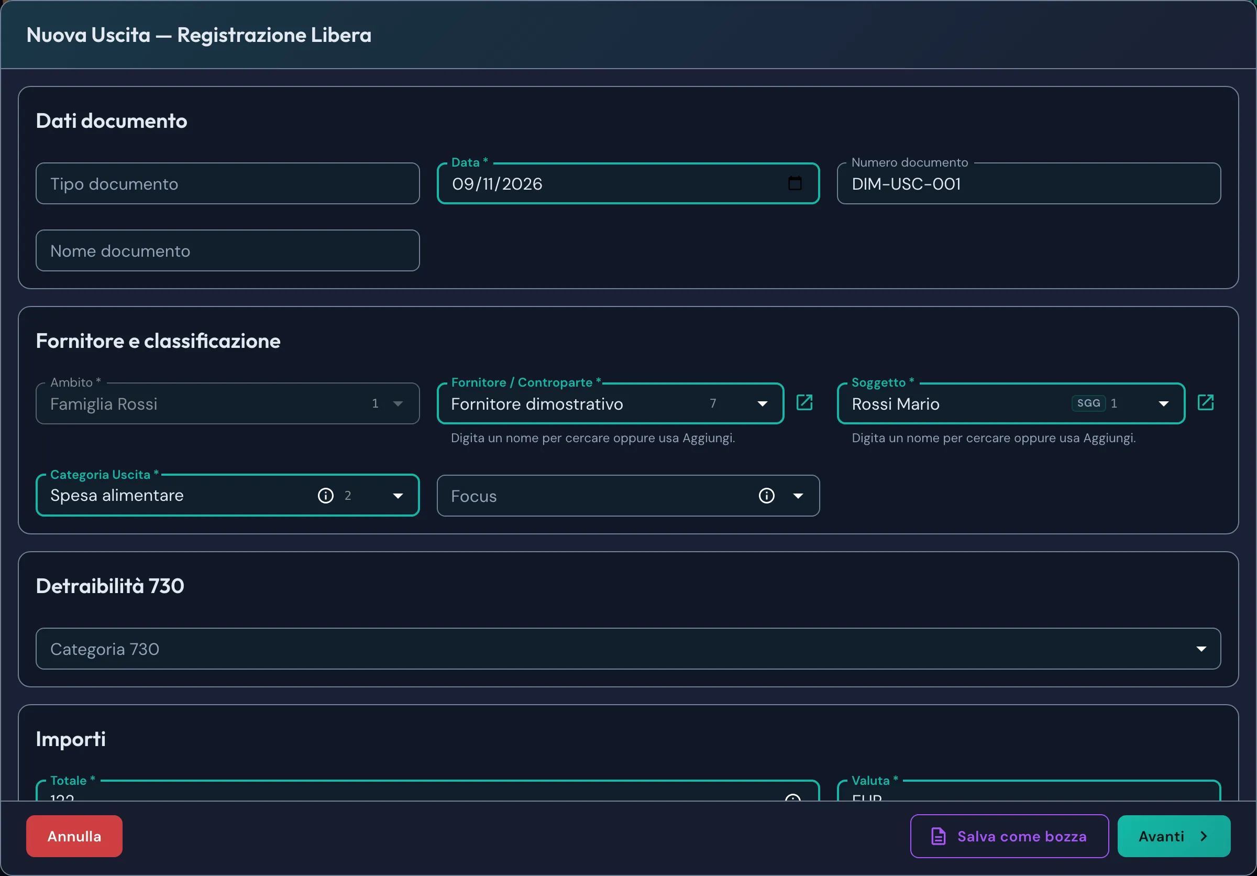Click the Spesa alimentare value
Image resolution: width=1257 pixels, height=876 pixels.
[x=117, y=496]
